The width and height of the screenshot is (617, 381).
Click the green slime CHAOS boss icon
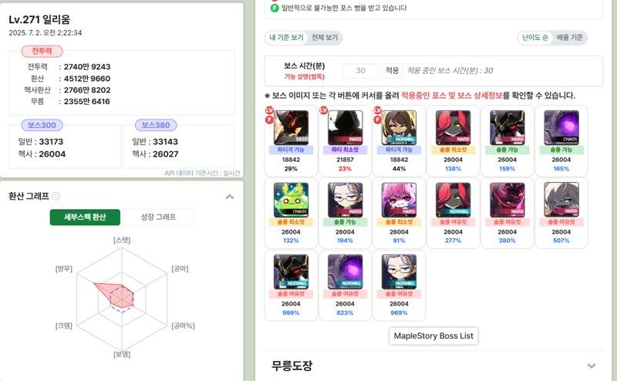[291, 200]
